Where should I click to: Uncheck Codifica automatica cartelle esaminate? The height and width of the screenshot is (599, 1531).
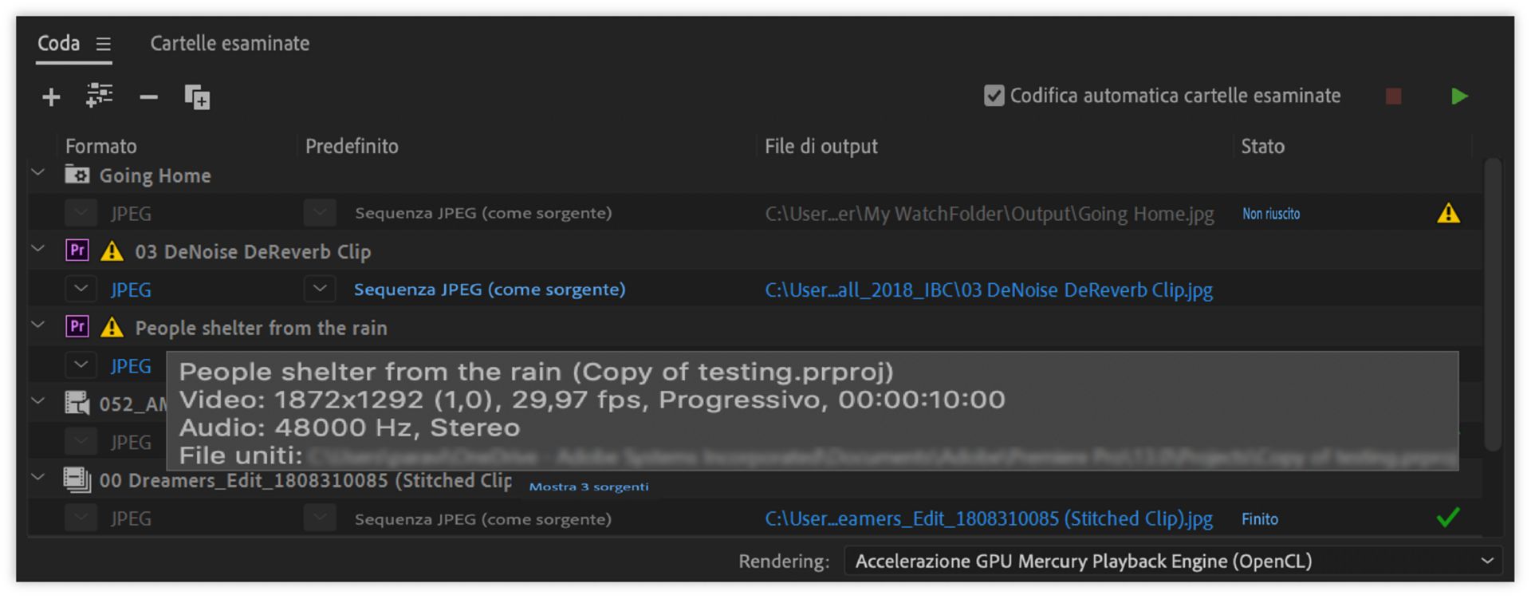(993, 95)
